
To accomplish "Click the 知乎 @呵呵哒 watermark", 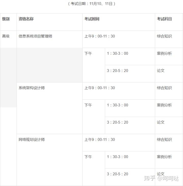I will pyautogui.click(x=161, y=178).
